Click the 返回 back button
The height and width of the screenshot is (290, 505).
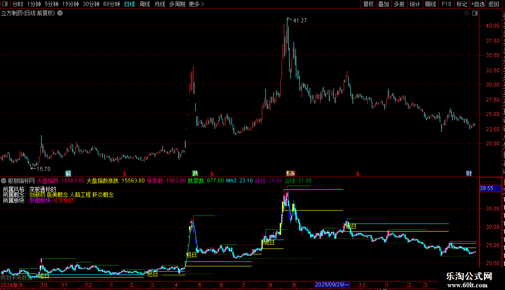pyautogui.click(x=494, y=4)
